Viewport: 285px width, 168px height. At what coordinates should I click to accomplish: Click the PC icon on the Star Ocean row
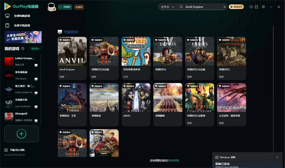pyautogui.click(x=36, y=93)
